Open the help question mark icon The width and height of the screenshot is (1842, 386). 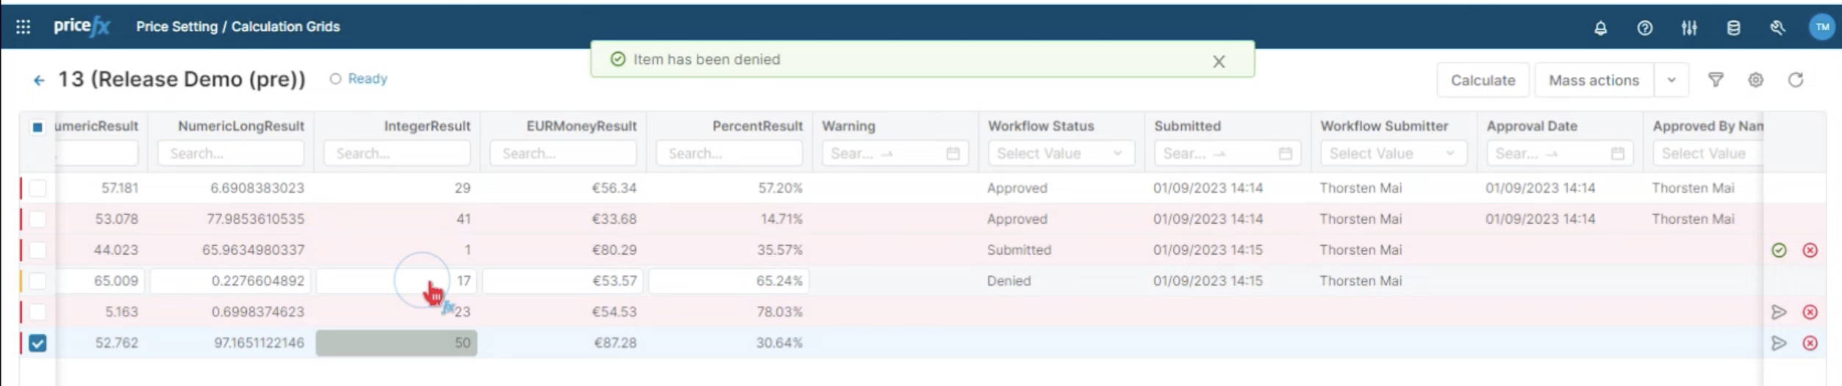click(1644, 28)
